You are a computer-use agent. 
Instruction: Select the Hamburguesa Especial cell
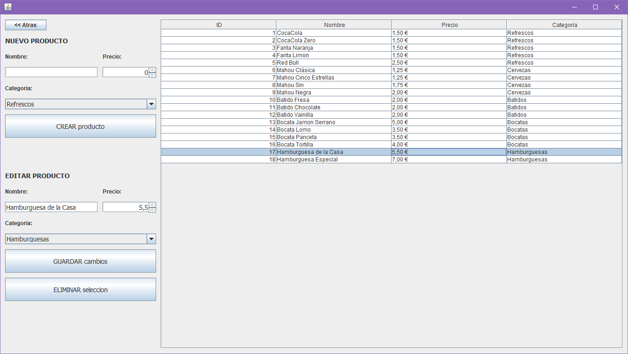click(334, 160)
